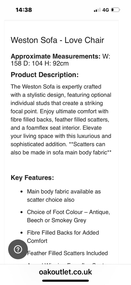Viewport: 131px width, 285px height.
Task: Tap the product description paragraph text
Action: 61,120
